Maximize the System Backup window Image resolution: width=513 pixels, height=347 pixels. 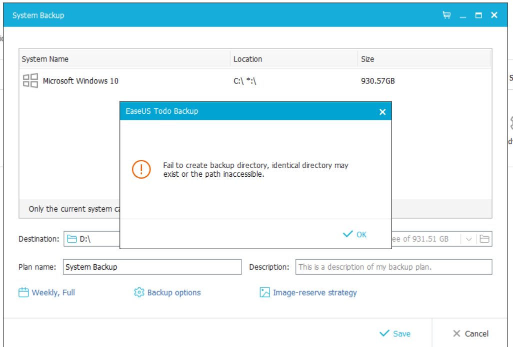pos(478,15)
